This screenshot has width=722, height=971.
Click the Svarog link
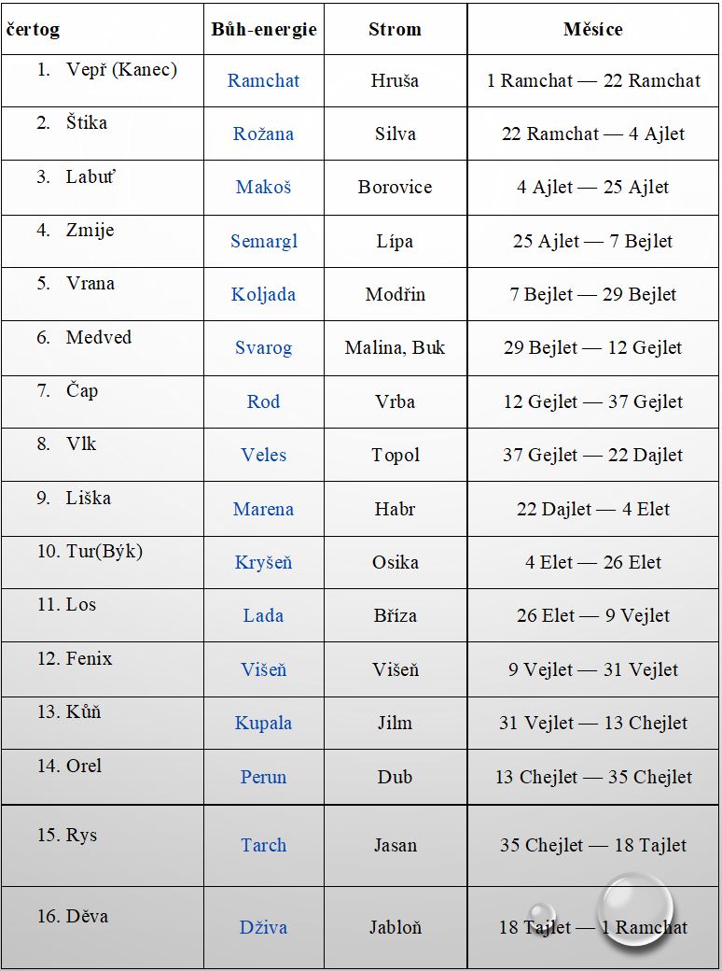(x=263, y=347)
